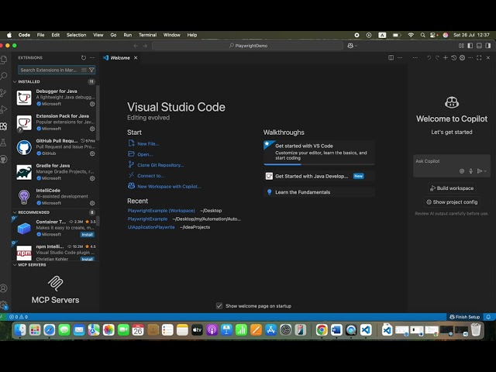Toggle the secondary side bar visibility

tap(488, 46)
